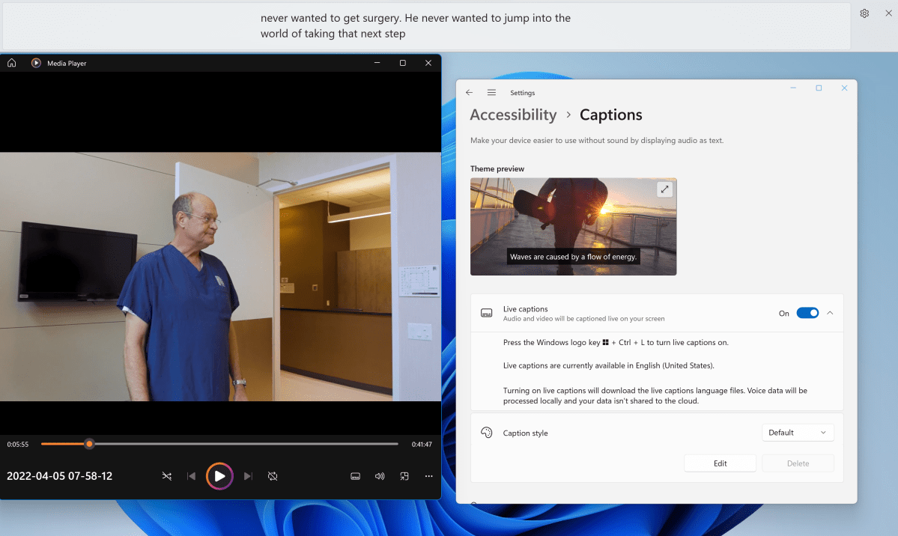Screen dimensions: 898x536
Task: Close the Settings window
Action: tap(844, 88)
